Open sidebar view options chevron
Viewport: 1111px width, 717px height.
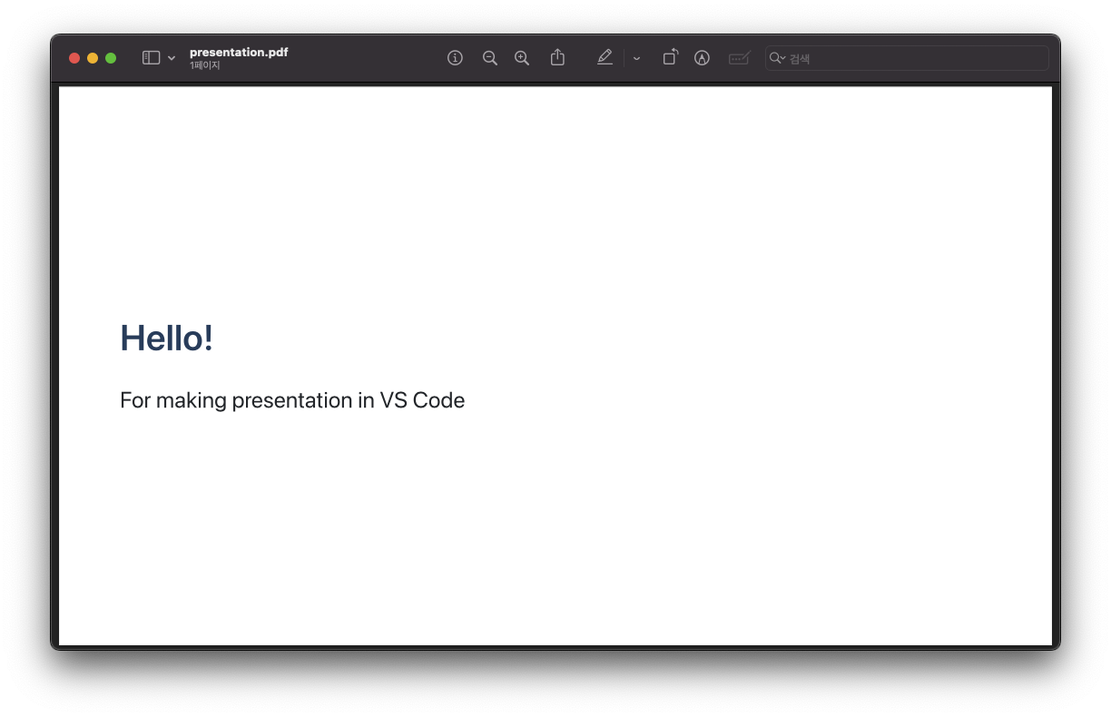click(x=172, y=58)
